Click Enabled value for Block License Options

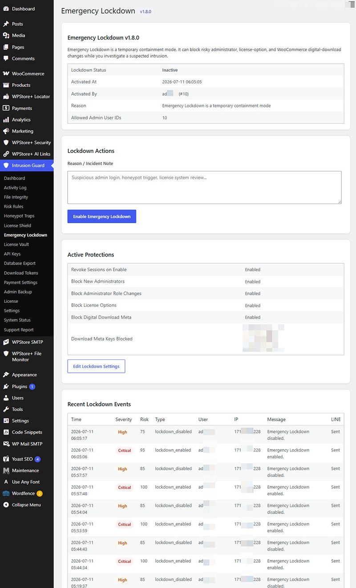click(x=252, y=306)
